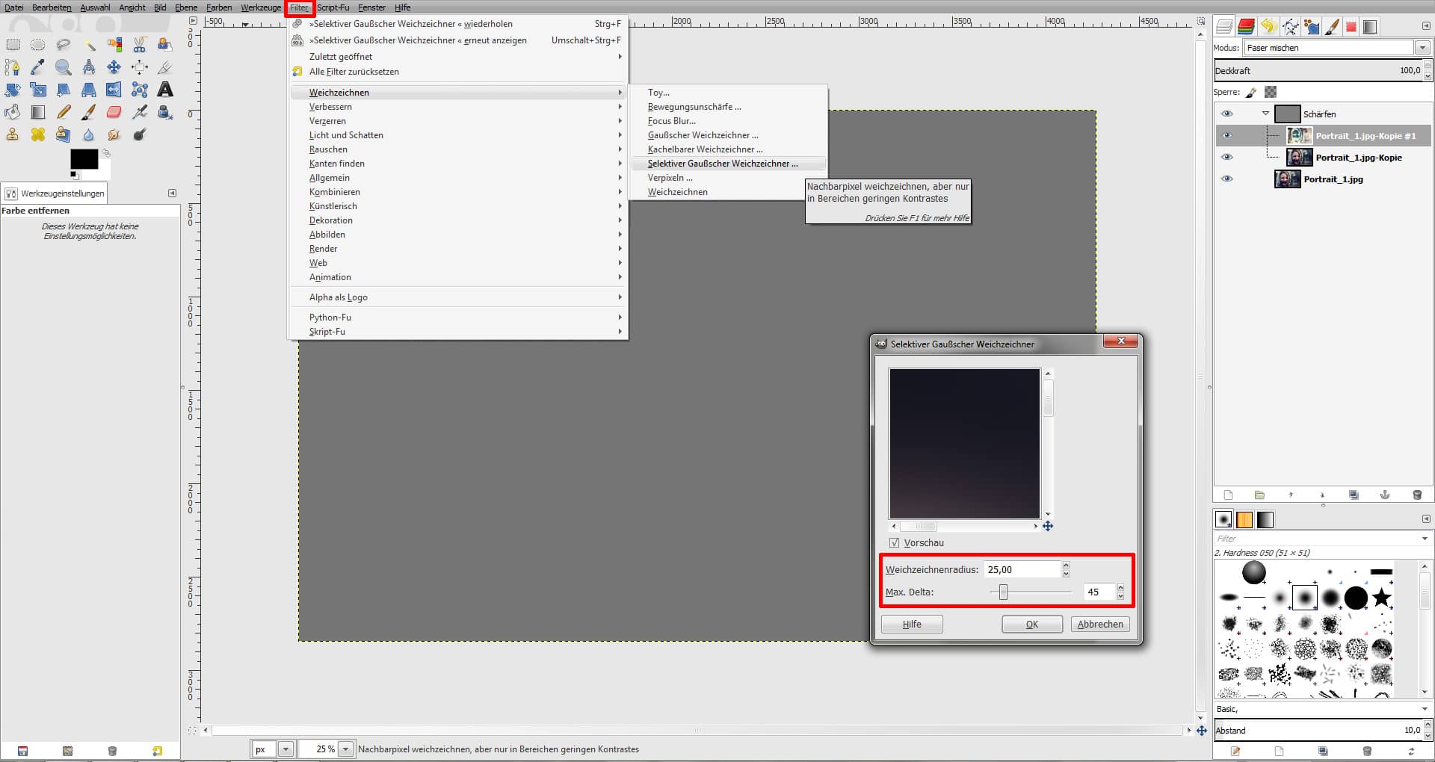Click the Weichzeichnenradius input field

(x=1022, y=569)
